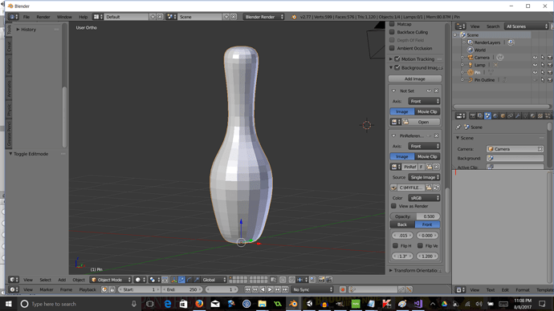Expand Transform Orientations panel

[x=416, y=270]
